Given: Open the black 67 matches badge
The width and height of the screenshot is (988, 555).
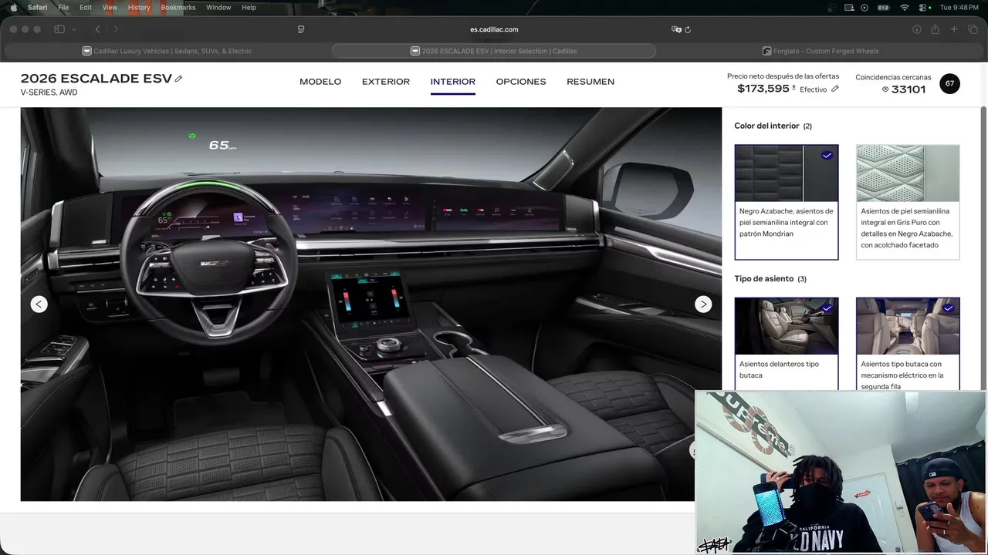Looking at the screenshot, I should pyautogui.click(x=949, y=83).
